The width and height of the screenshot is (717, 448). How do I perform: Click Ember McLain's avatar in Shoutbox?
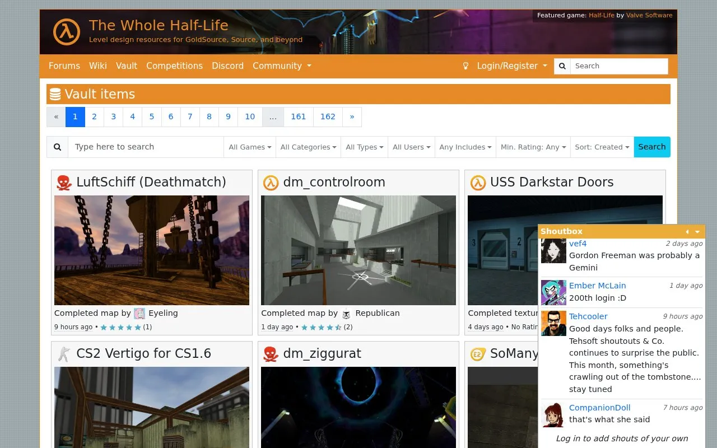[553, 292]
